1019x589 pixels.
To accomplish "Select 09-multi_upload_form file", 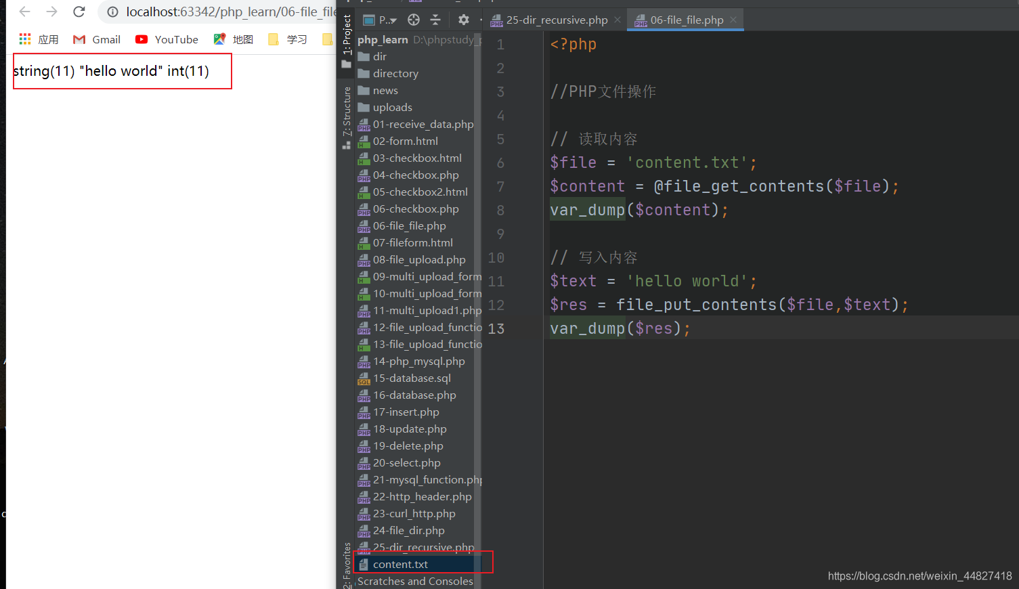I will click(x=420, y=276).
